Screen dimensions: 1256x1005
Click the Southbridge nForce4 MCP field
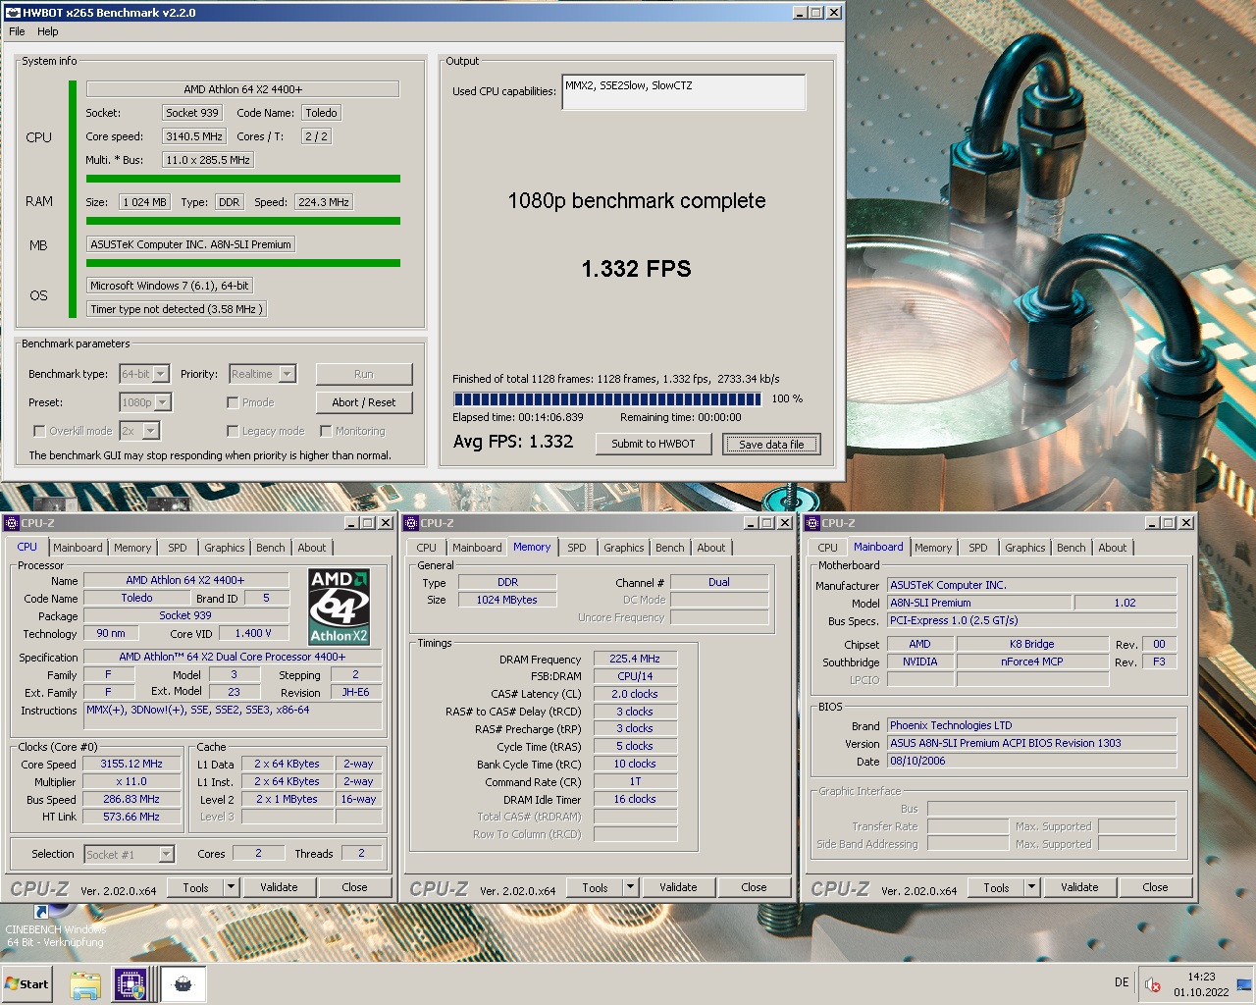point(1032,661)
